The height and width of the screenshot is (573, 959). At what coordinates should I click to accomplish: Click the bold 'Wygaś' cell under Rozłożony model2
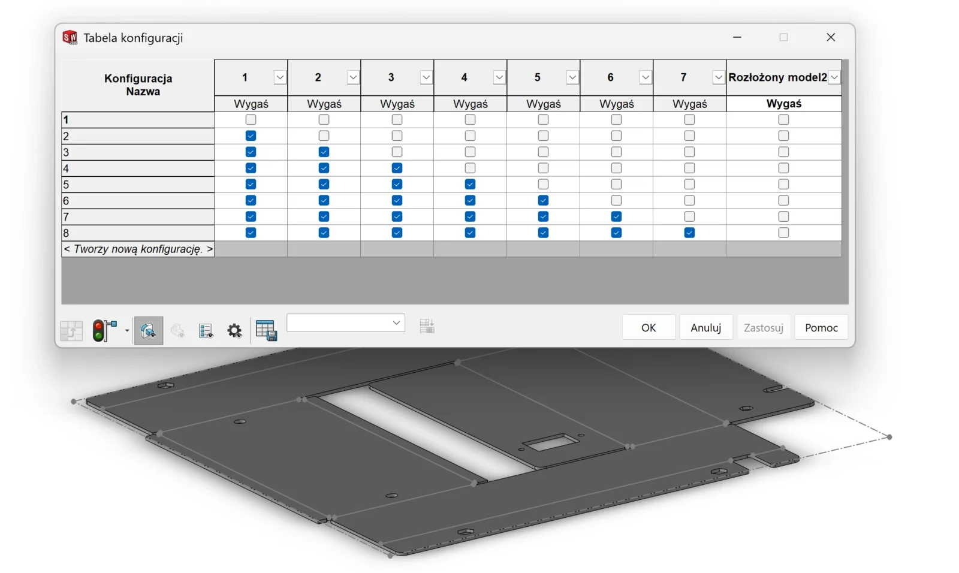coord(784,104)
